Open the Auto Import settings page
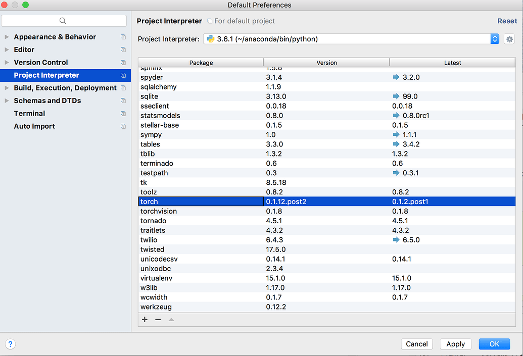Image resolution: width=523 pixels, height=356 pixels. pos(34,126)
